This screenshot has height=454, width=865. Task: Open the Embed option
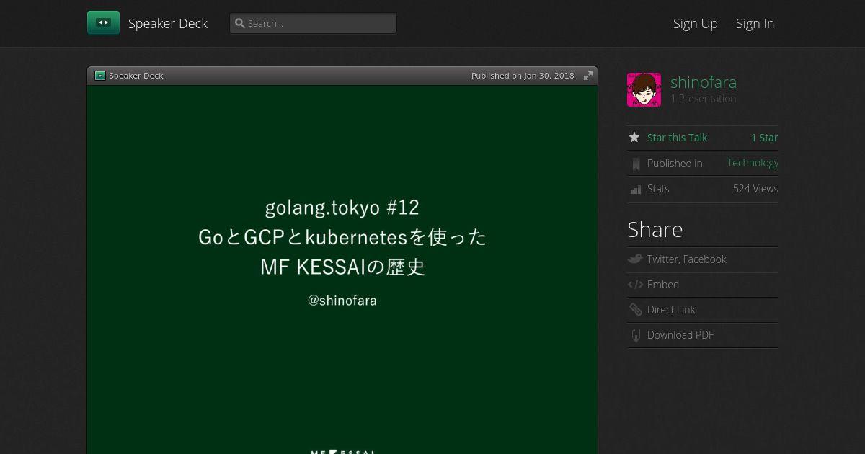coord(663,285)
